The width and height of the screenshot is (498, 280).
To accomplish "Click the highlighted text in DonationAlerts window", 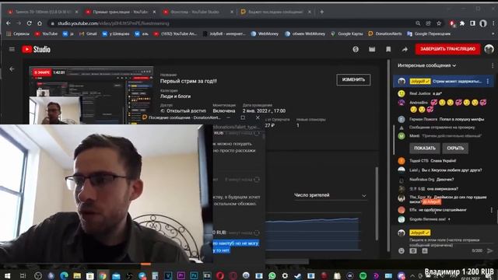I will pos(236,247).
